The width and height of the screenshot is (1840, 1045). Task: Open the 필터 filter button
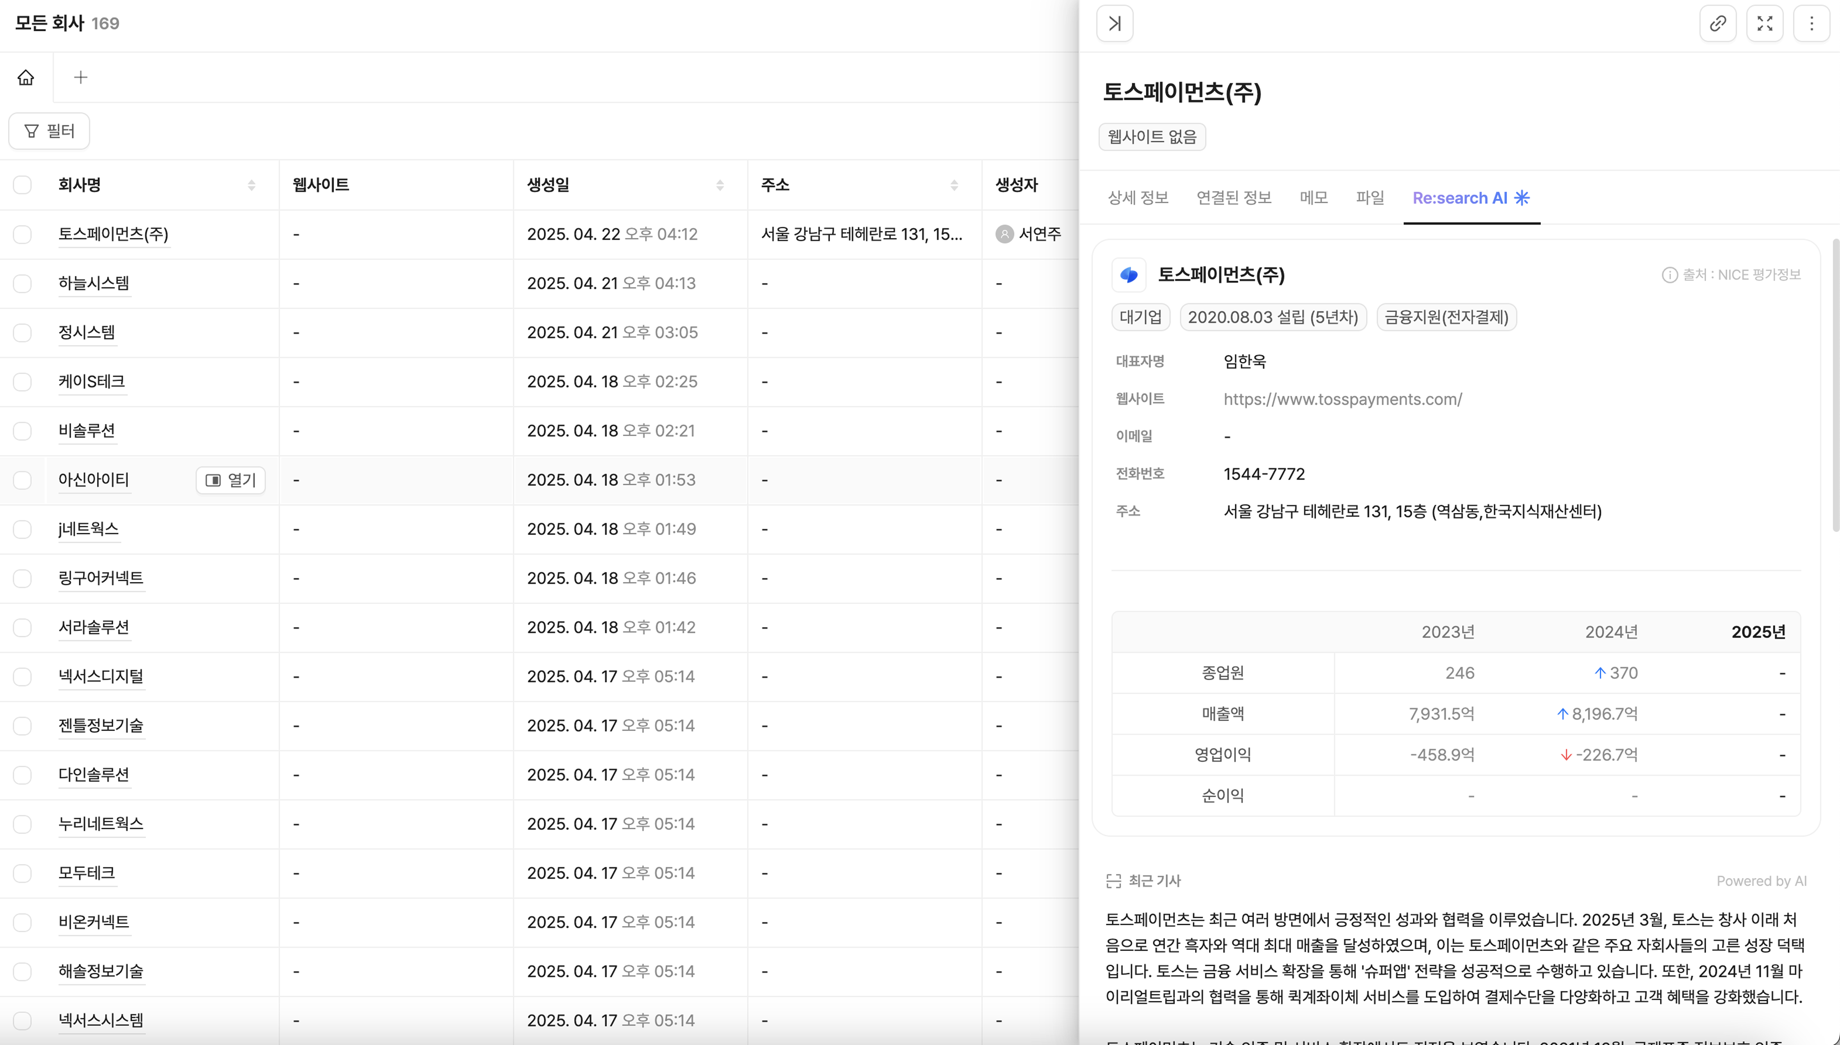point(49,131)
